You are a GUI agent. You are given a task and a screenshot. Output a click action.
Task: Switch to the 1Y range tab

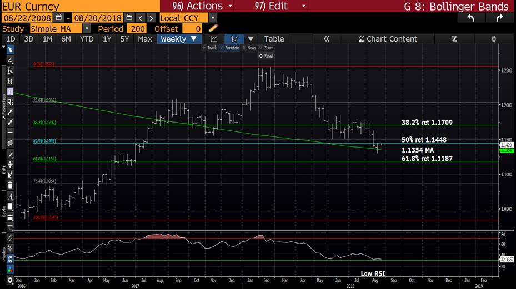107,39
